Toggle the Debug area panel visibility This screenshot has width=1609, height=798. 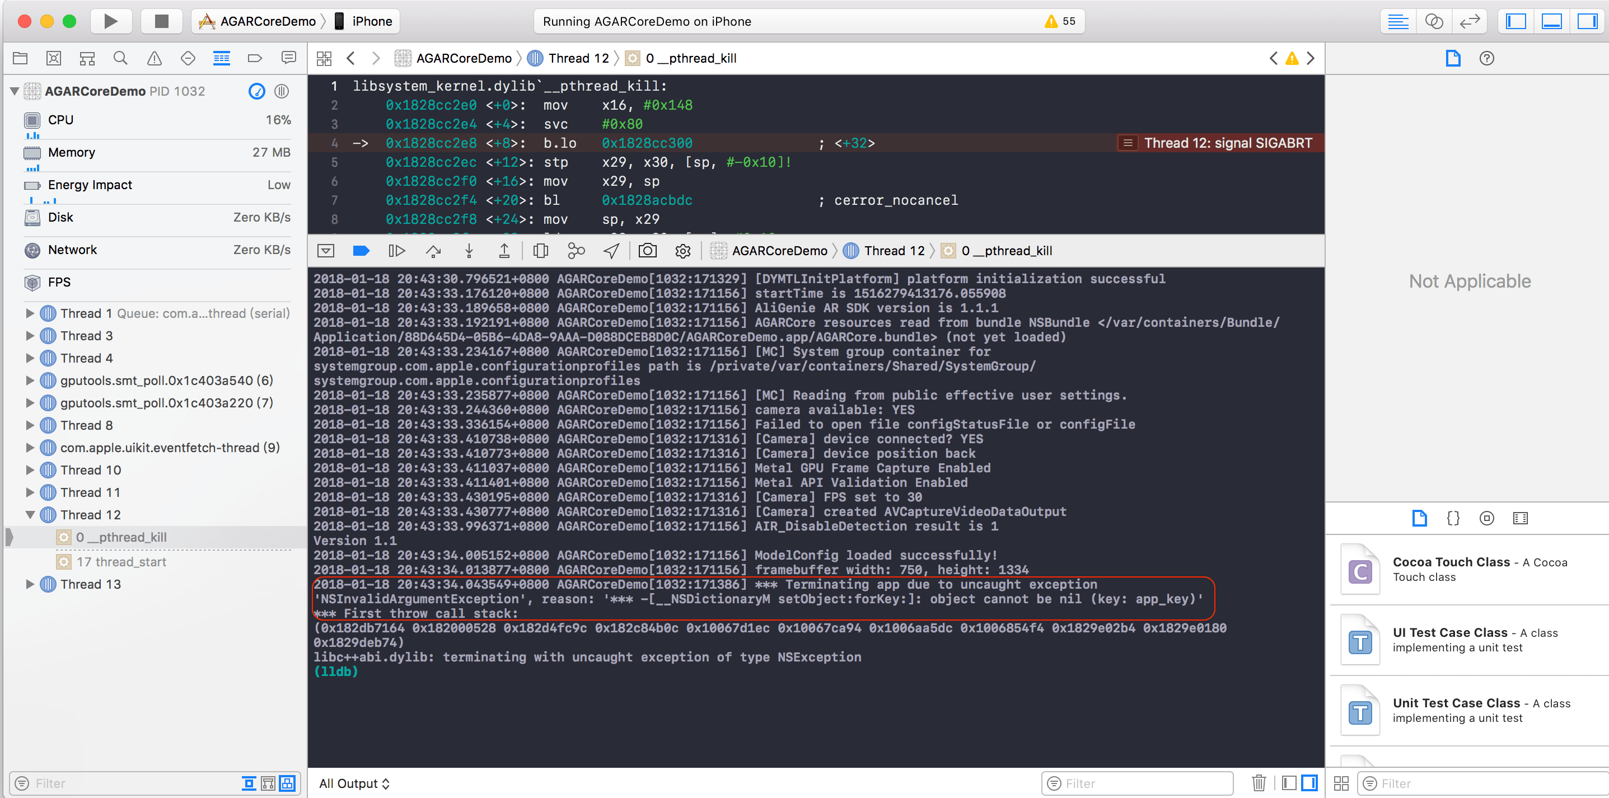click(x=1551, y=21)
